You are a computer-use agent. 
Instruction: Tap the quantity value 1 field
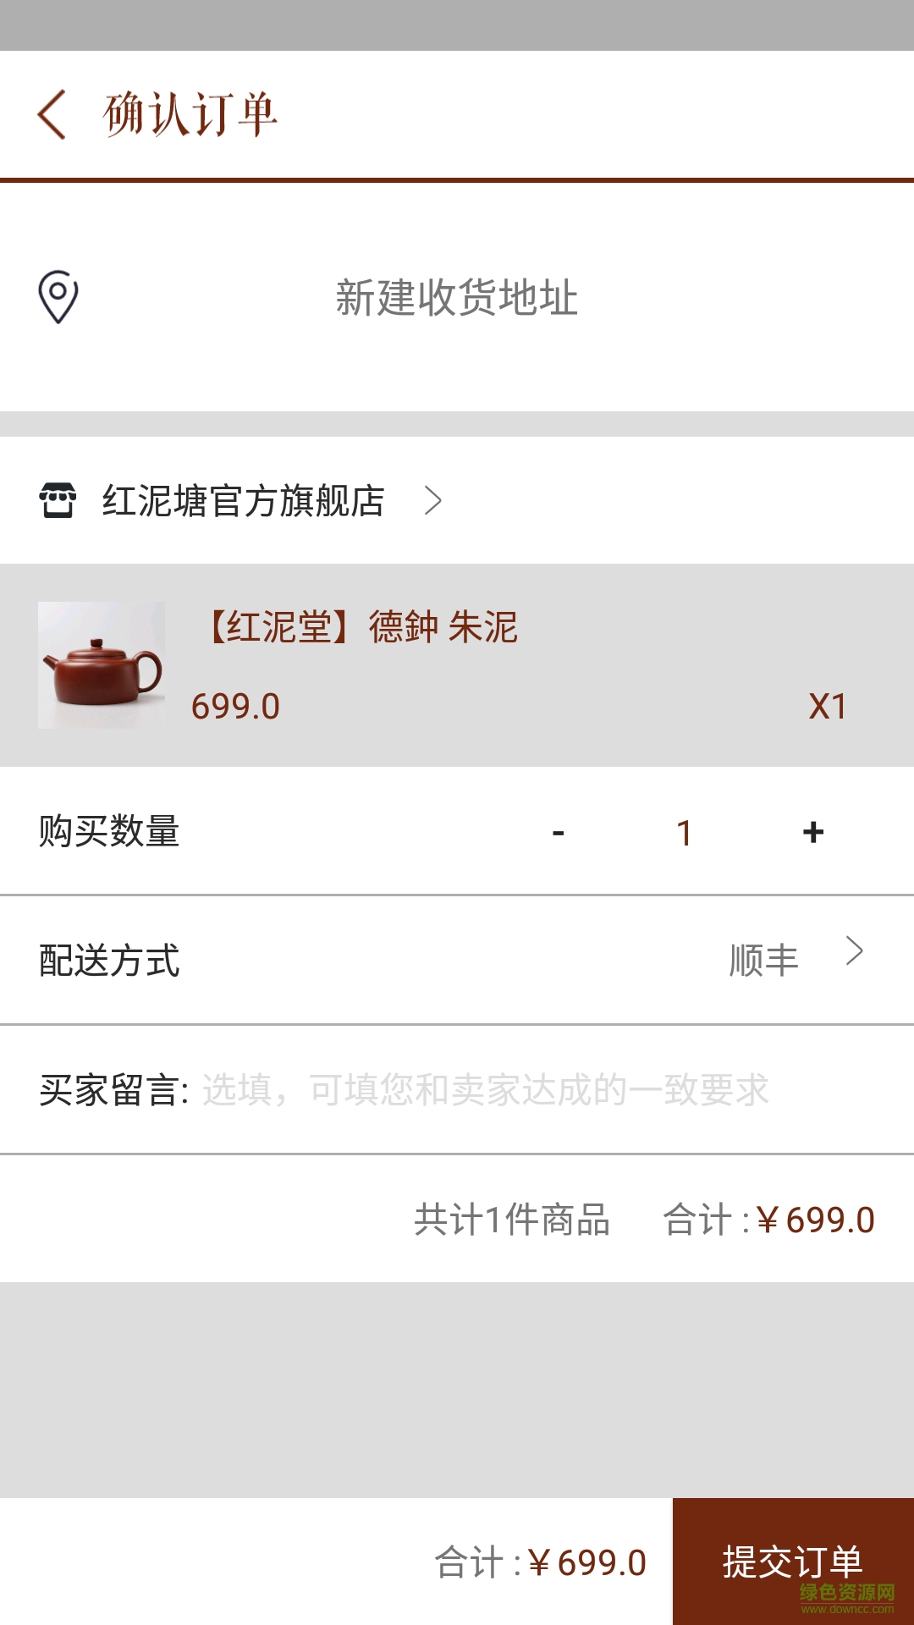tap(685, 833)
